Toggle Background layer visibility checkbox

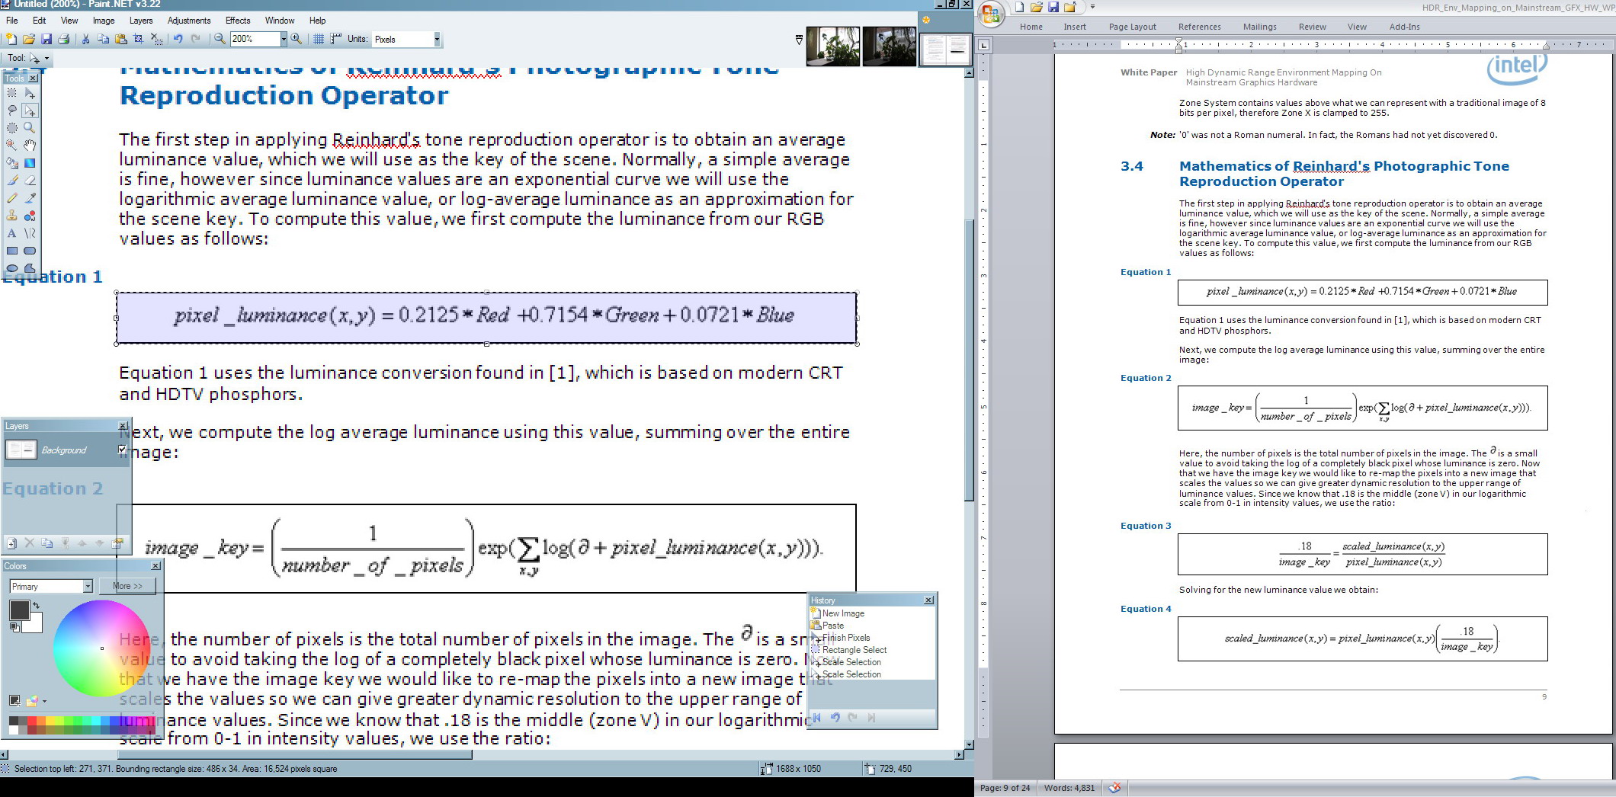coord(122,450)
